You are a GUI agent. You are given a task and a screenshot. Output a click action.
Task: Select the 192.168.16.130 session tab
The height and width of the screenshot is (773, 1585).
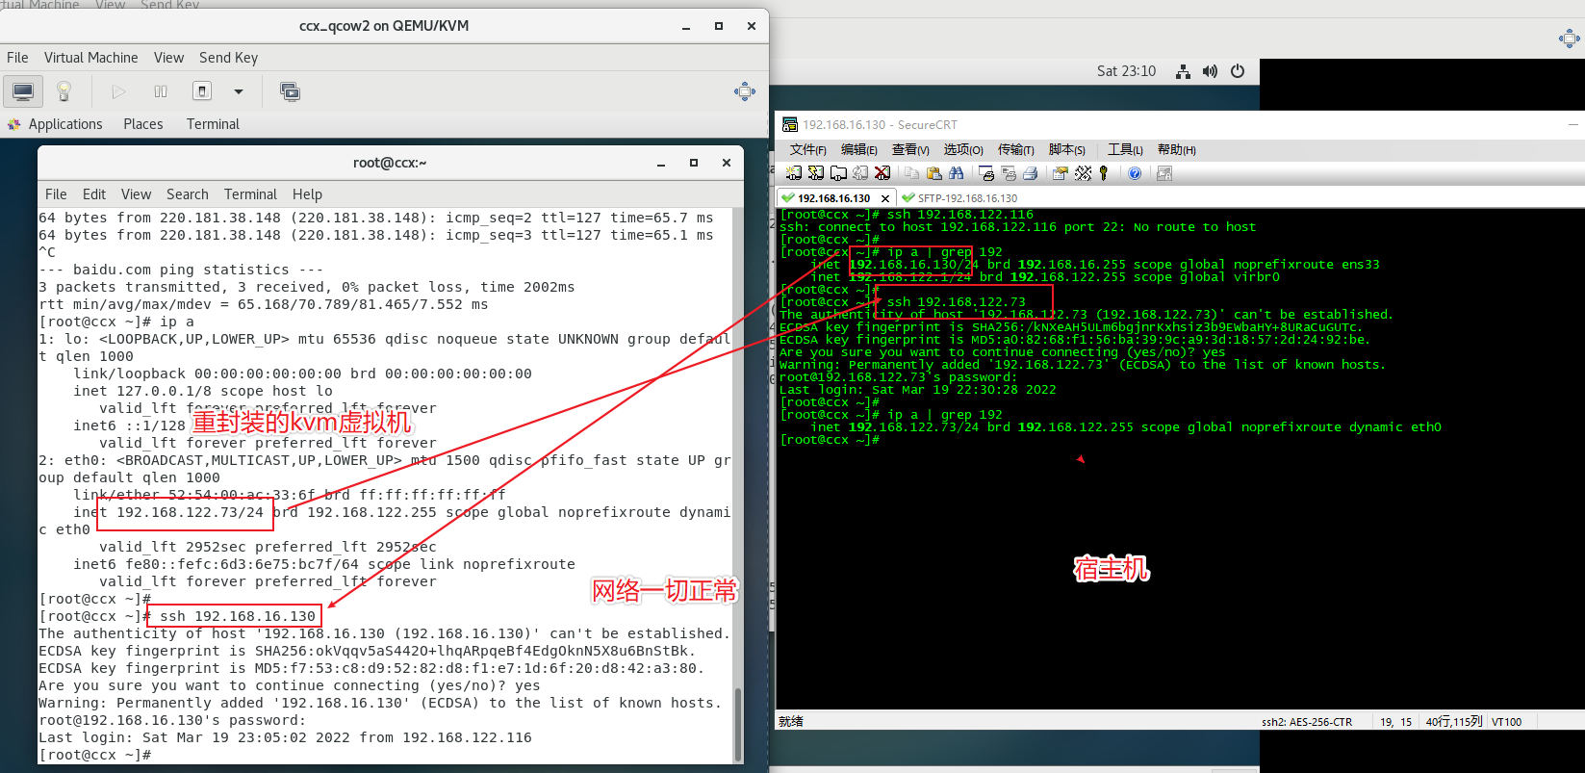(x=833, y=198)
